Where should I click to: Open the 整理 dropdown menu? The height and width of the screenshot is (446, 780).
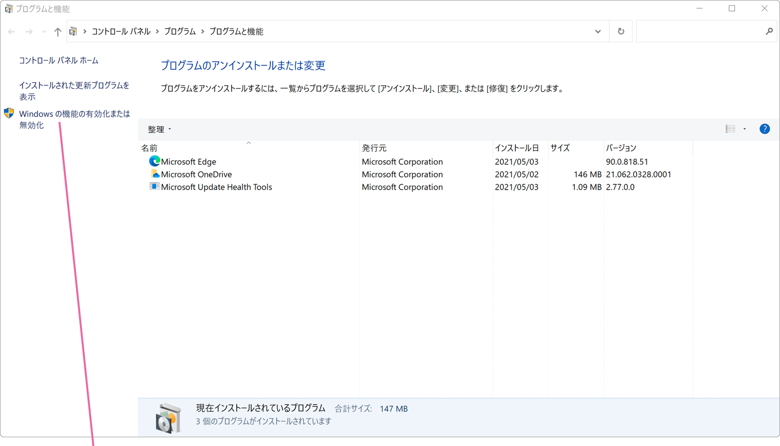tap(159, 129)
